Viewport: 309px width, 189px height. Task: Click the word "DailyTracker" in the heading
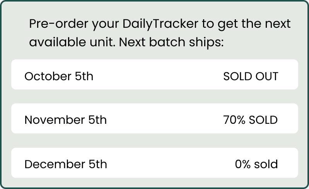tap(162, 24)
